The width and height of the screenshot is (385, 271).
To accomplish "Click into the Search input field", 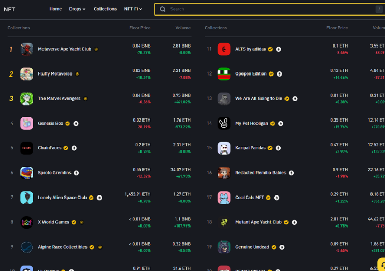I will point(270,9).
